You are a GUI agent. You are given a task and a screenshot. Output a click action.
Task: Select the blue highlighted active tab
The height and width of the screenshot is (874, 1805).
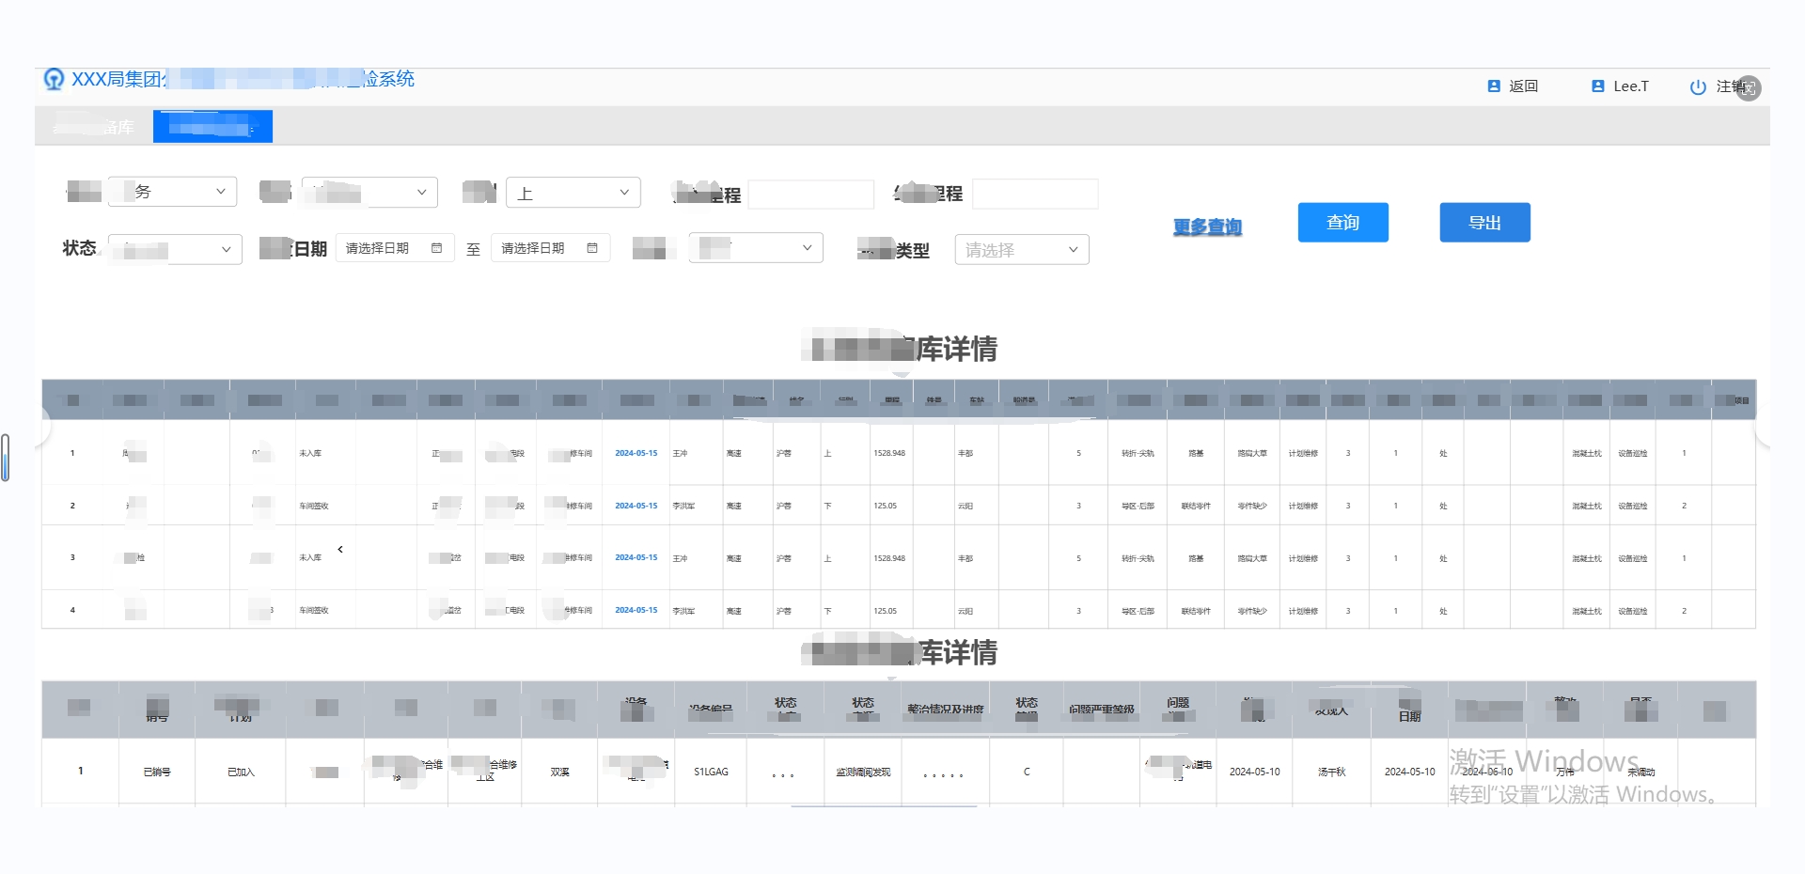[x=212, y=127]
